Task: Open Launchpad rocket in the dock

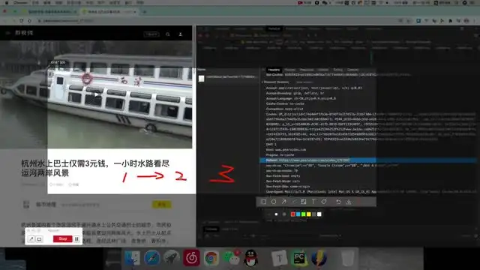Action: click(x=172, y=258)
